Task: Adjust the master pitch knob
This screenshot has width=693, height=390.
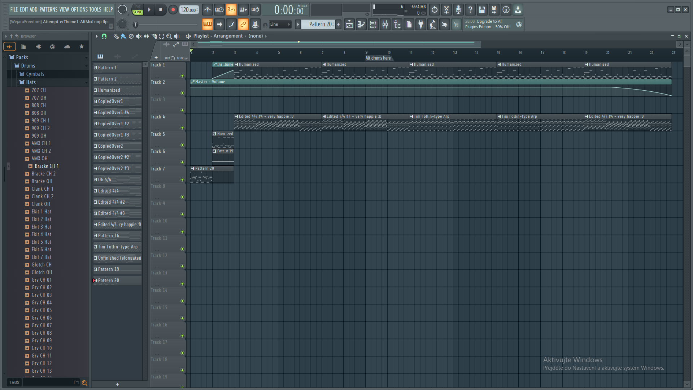Action: pyautogui.click(x=122, y=24)
